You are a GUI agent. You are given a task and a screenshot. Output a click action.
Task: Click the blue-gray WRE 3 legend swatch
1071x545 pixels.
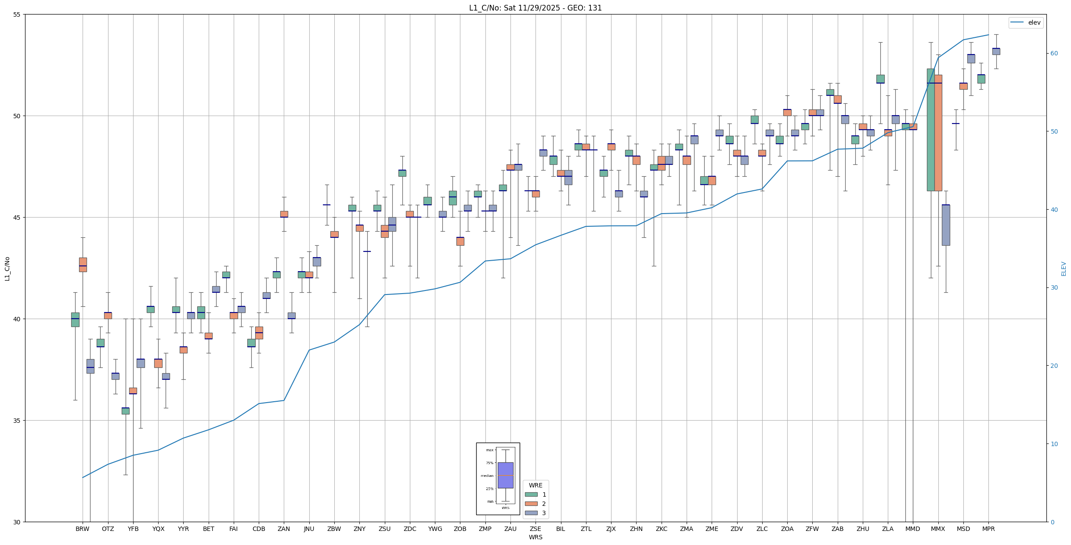(531, 513)
